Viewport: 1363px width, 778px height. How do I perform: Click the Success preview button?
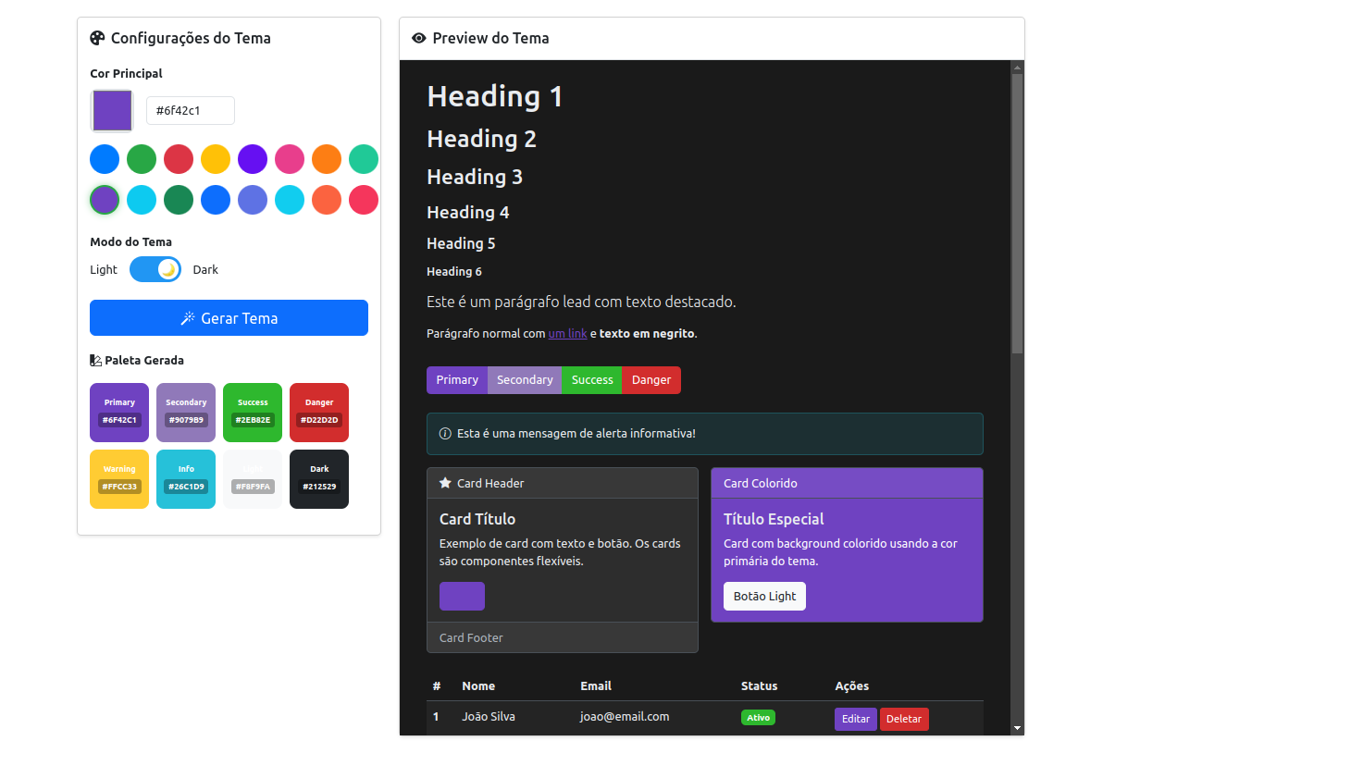tap(592, 380)
